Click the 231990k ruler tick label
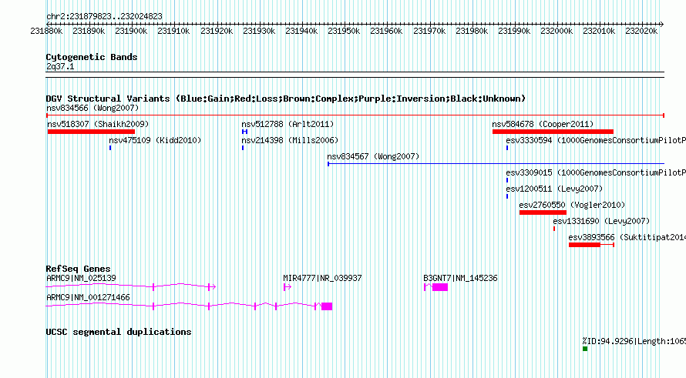Screen dimensions: 686x378 point(514,31)
